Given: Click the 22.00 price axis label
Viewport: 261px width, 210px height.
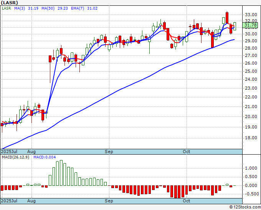Looking at the screenshot, I should click(x=251, y=97).
